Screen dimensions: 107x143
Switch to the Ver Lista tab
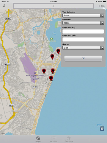click(53, 139)
